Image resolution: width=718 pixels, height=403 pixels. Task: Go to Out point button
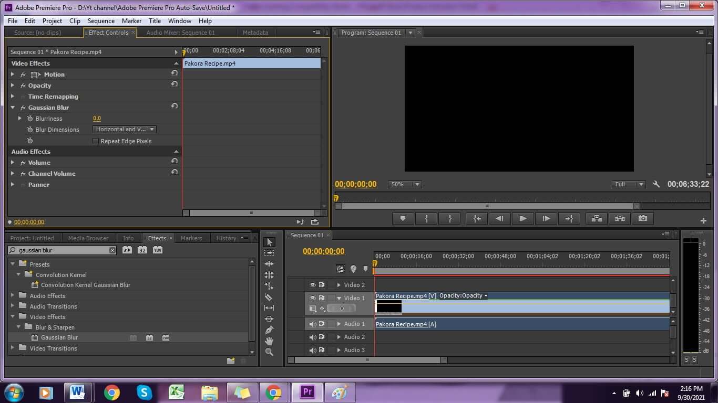(x=569, y=218)
